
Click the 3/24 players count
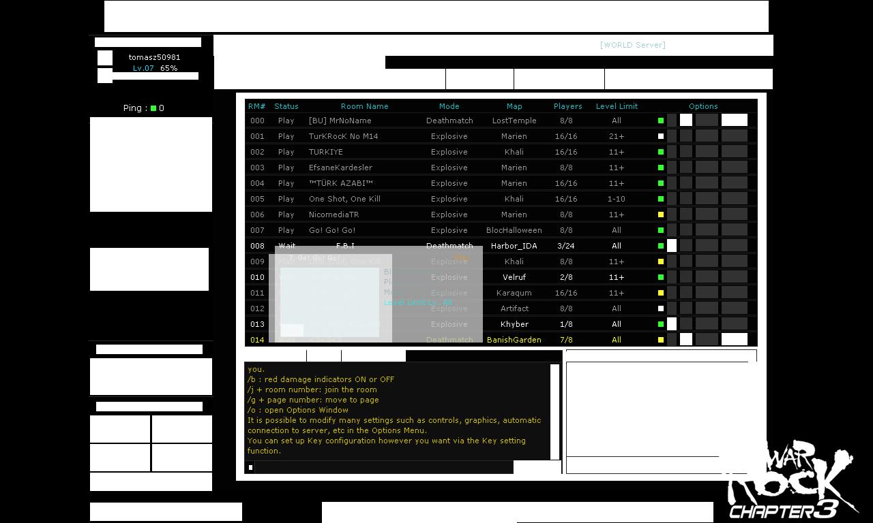[x=565, y=246]
